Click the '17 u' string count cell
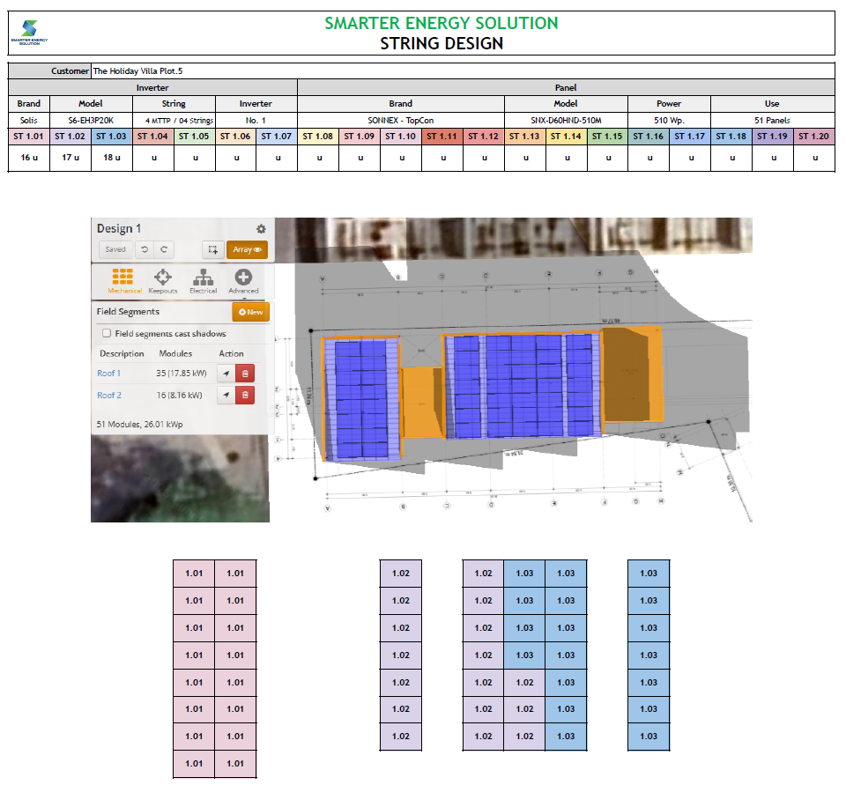The image size is (846, 785). coord(70,158)
